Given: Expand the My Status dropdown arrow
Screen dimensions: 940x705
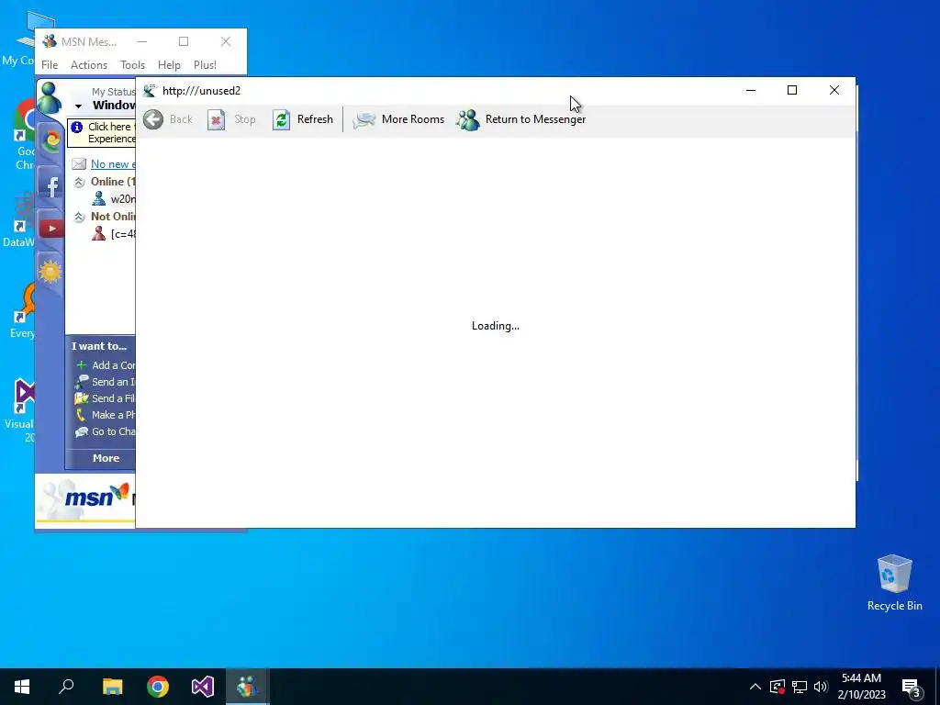Looking at the screenshot, I should coord(78,106).
